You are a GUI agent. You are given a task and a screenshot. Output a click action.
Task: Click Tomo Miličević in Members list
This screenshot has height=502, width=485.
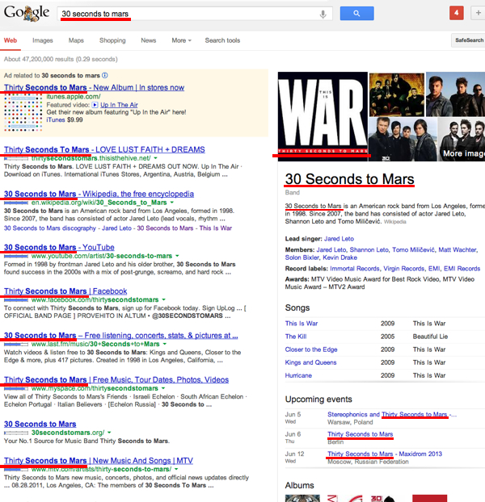coord(414,249)
